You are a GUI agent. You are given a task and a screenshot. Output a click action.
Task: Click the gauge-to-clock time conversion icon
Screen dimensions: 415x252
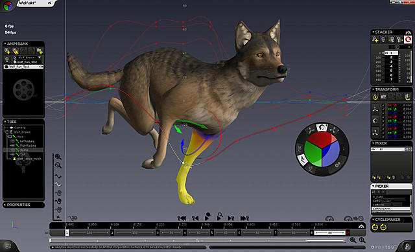click(353, 218)
